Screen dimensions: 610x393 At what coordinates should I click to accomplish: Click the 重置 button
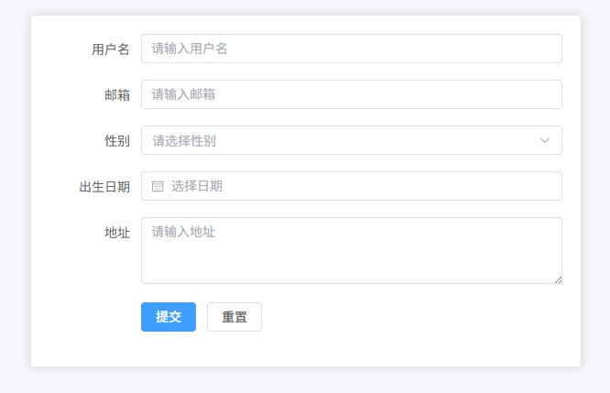[x=234, y=317]
